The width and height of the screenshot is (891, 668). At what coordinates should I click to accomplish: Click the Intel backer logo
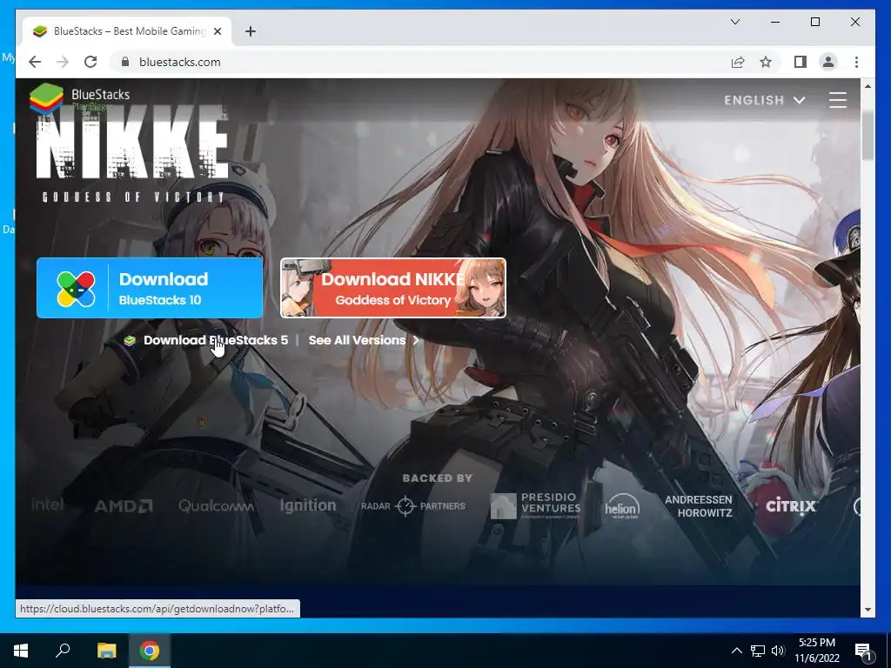(47, 505)
